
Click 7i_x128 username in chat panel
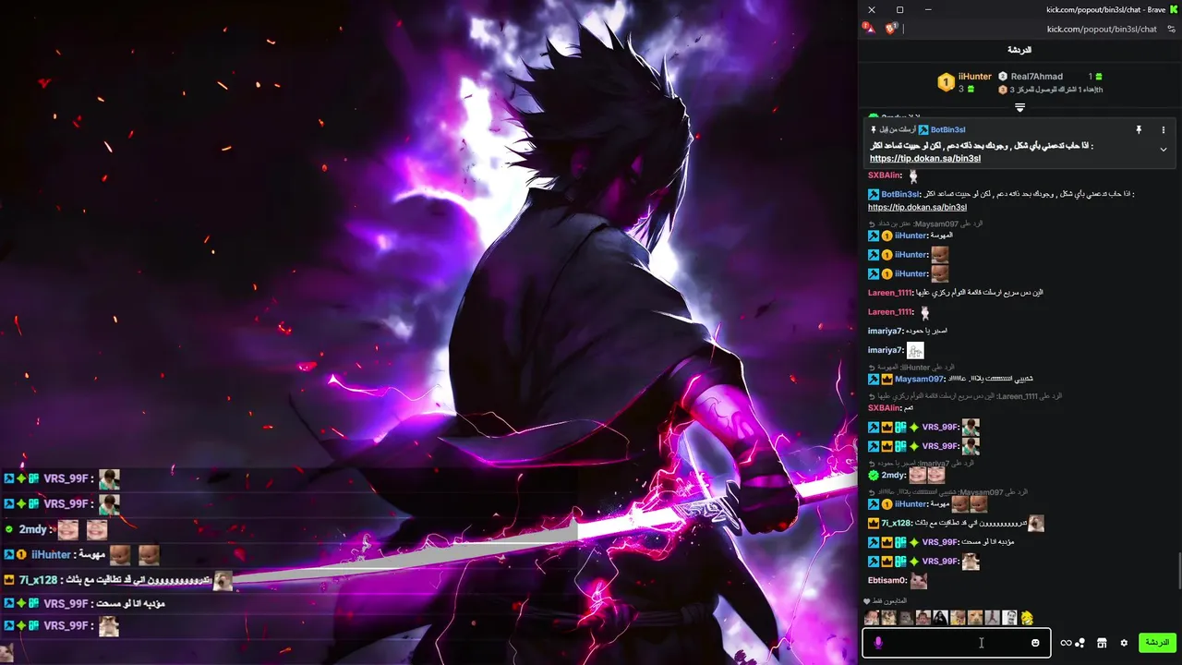click(896, 524)
